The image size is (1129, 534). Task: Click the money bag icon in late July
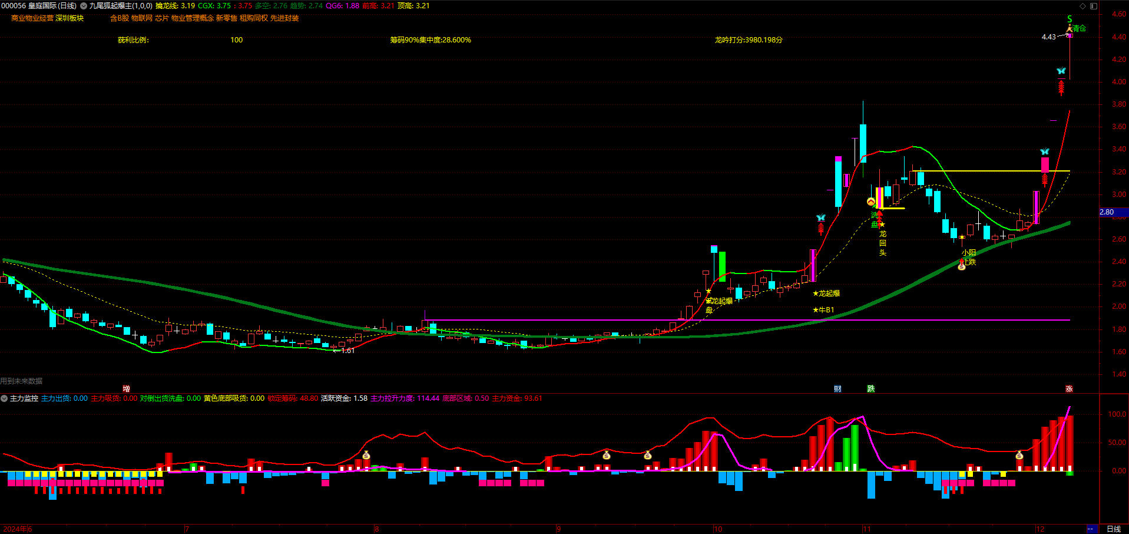366,455
